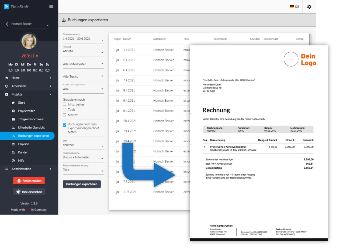346x249 pixels.
Task: Click the Version 1.3.6 text
Action: coord(29,204)
